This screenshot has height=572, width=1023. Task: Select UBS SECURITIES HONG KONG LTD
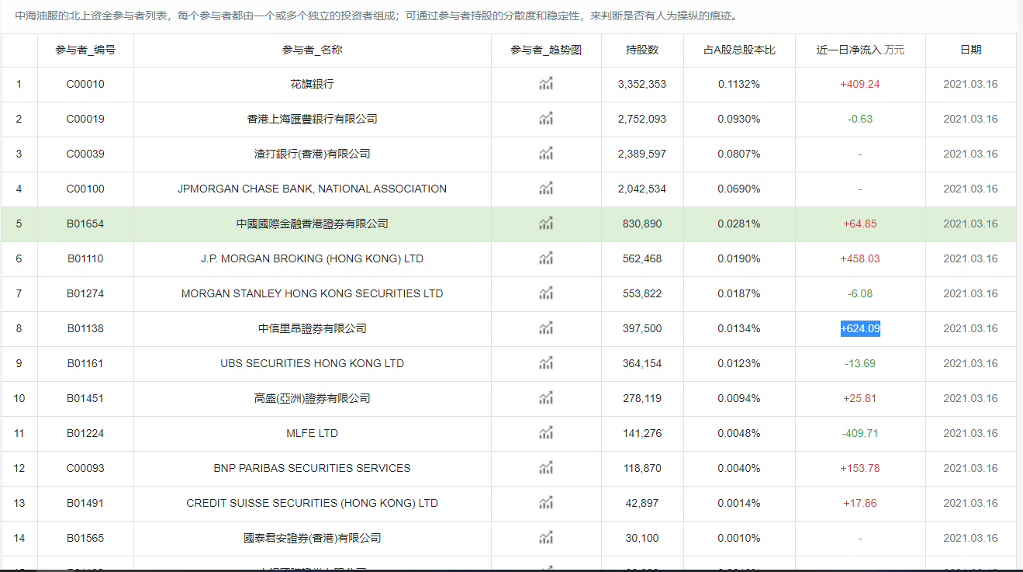tap(312, 363)
